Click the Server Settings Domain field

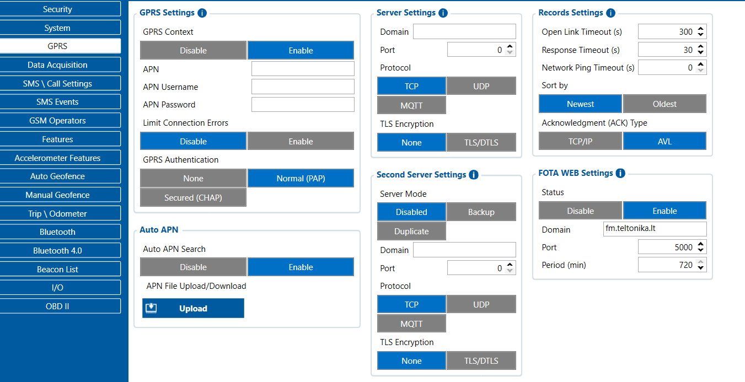464,31
